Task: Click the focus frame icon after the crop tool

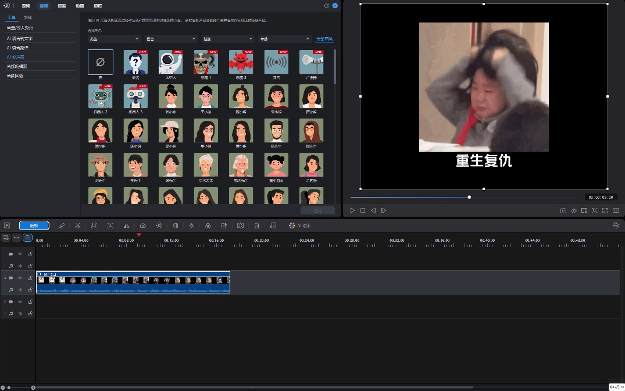Action: point(110,226)
